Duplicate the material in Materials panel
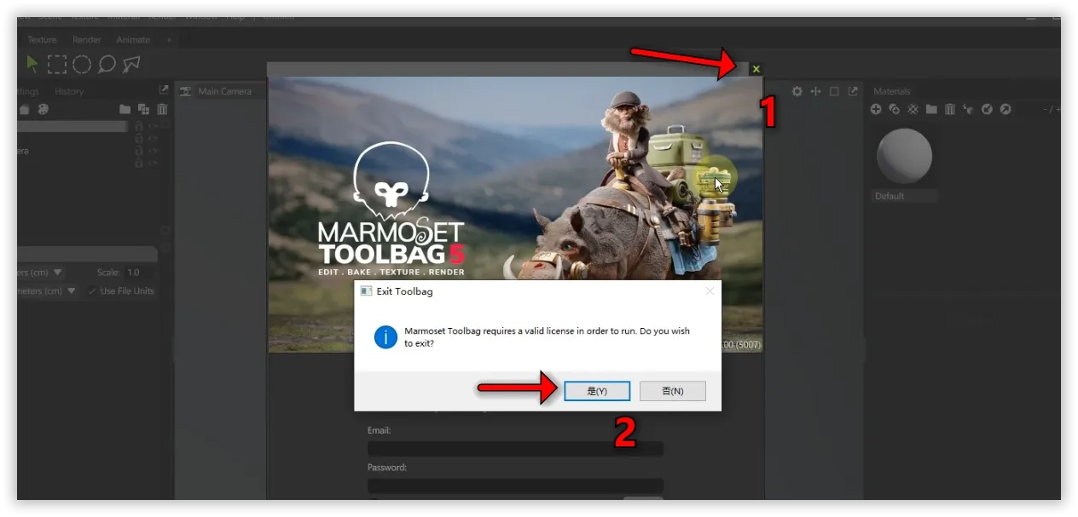Image resolution: width=1078 pixels, height=517 pixels. [895, 109]
